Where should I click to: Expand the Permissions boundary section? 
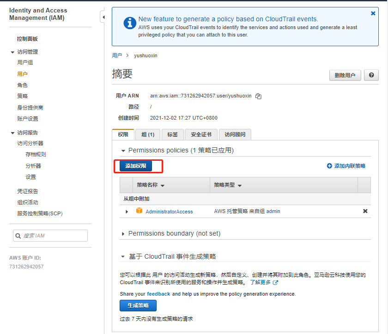click(x=123, y=234)
